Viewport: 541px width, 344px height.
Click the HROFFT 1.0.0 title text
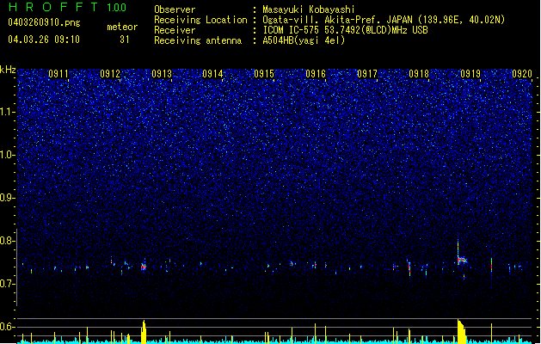pyautogui.click(x=68, y=7)
